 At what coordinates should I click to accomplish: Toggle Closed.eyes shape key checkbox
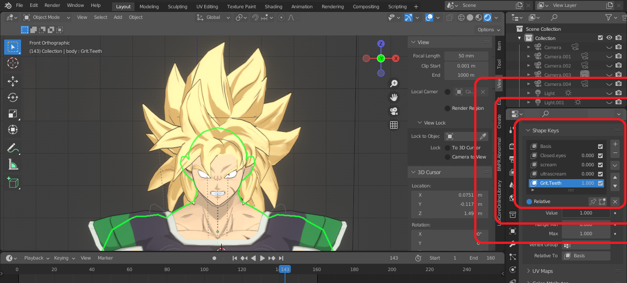click(600, 156)
